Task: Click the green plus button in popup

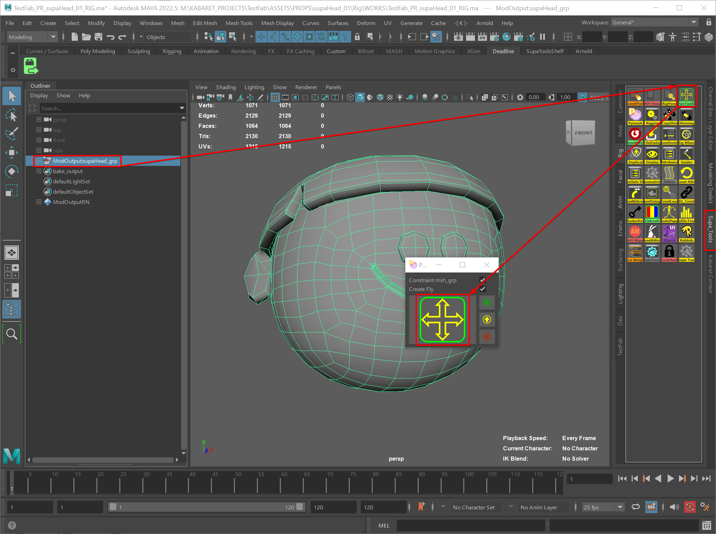Action: click(487, 302)
